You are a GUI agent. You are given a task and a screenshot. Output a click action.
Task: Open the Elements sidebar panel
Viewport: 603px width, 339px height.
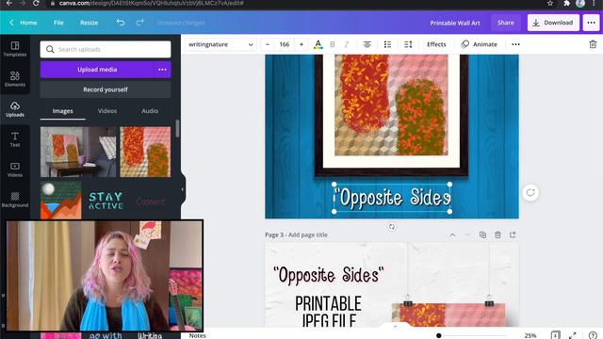15,79
